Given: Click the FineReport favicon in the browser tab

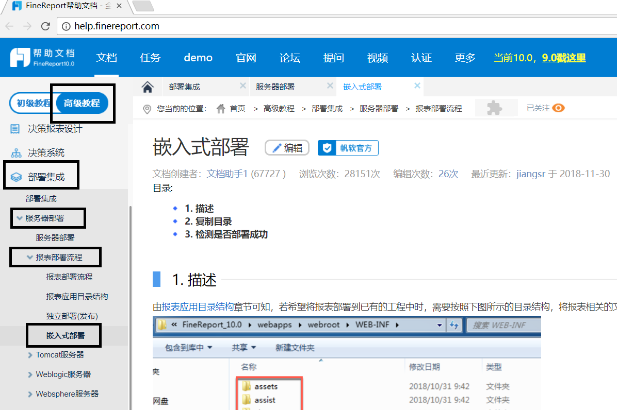Looking at the screenshot, I should pos(17,6).
